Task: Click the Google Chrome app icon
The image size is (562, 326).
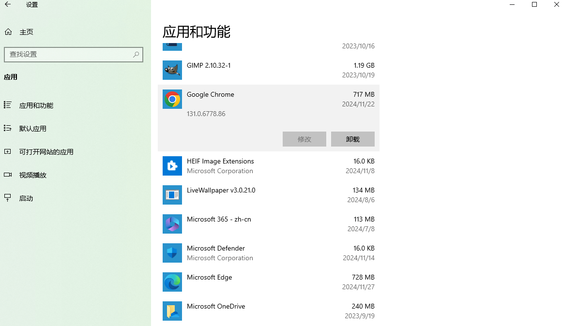Action: pos(172,99)
